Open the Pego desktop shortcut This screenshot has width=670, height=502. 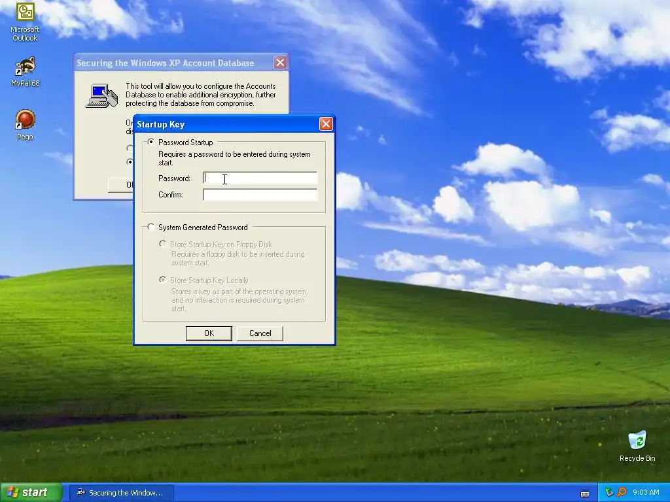[25, 125]
